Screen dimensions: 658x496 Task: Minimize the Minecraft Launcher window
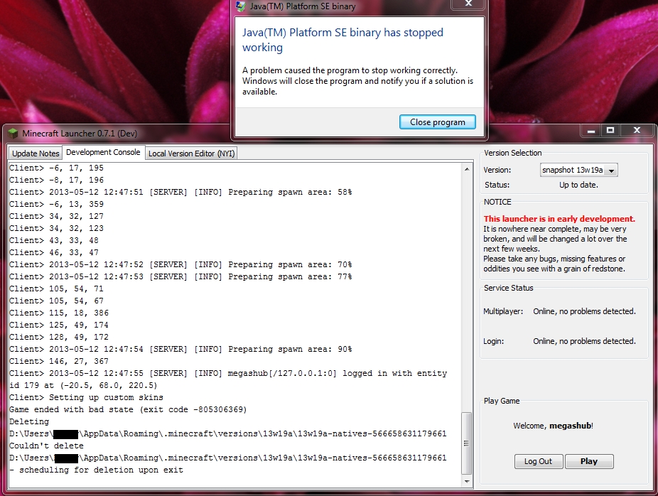(x=591, y=131)
